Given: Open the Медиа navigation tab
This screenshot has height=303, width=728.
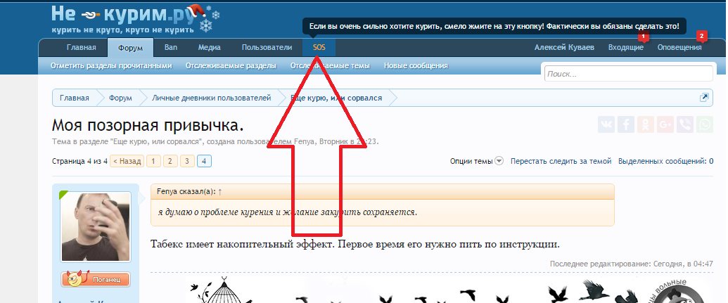Looking at the screenshot, I should [x=210, y=47].
